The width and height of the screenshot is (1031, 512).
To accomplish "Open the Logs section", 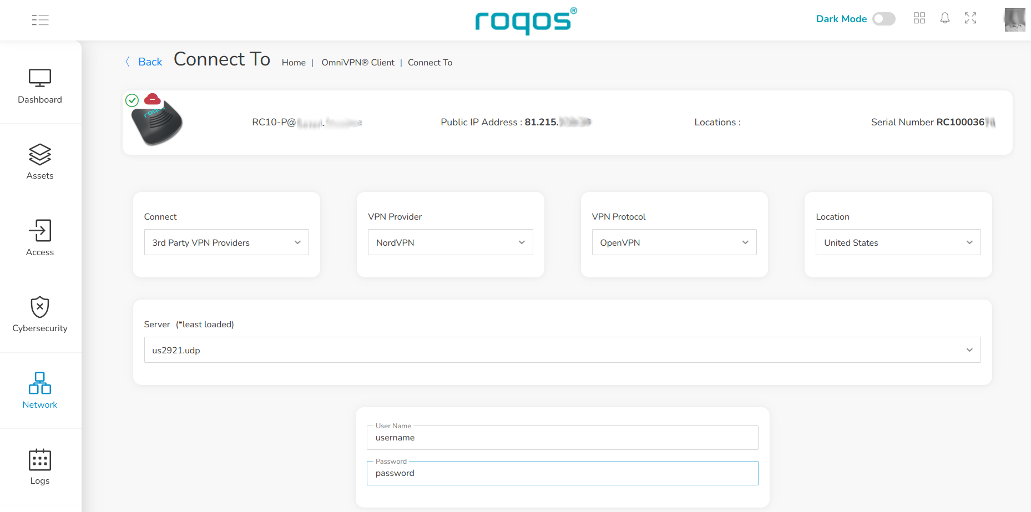I will tap(40, 467).
